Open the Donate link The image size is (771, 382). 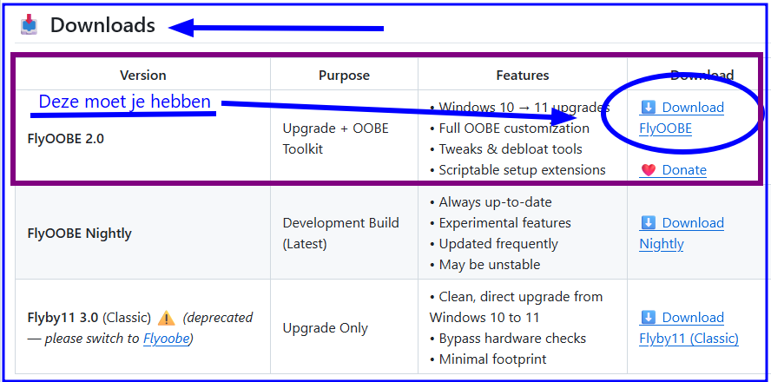[x=684, y=170]
